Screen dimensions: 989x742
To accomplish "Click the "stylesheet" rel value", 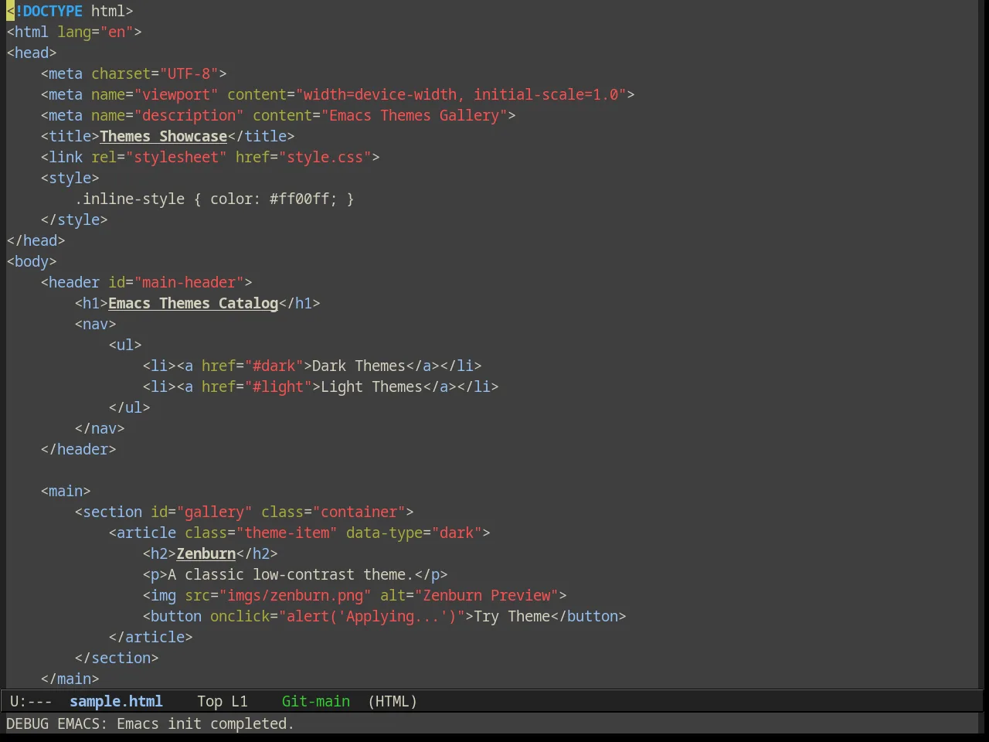I will pyautogui.click(x=176, y=157).
